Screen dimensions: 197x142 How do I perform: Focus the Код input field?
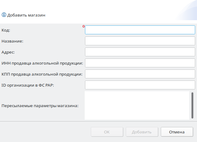click(140, 30)
